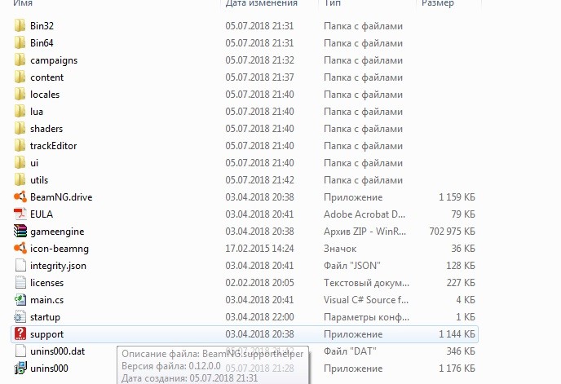Click the shaders folder icon
Screen dimensions: 561x384
(20, 129)
